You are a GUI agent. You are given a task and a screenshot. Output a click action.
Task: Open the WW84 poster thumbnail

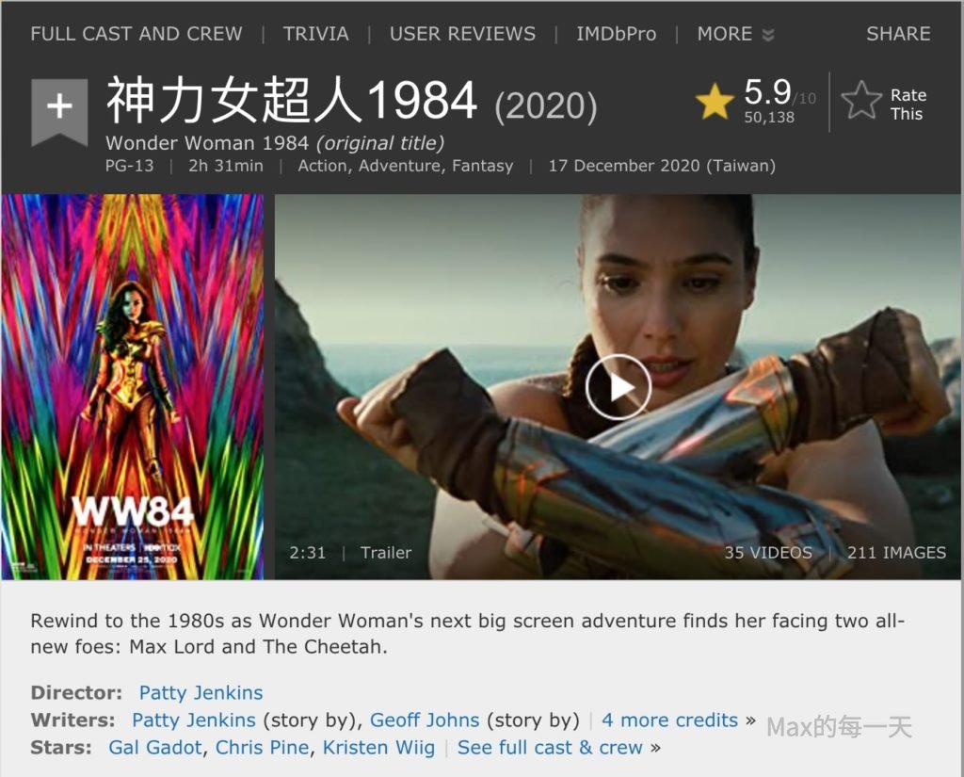click(132, 387)
